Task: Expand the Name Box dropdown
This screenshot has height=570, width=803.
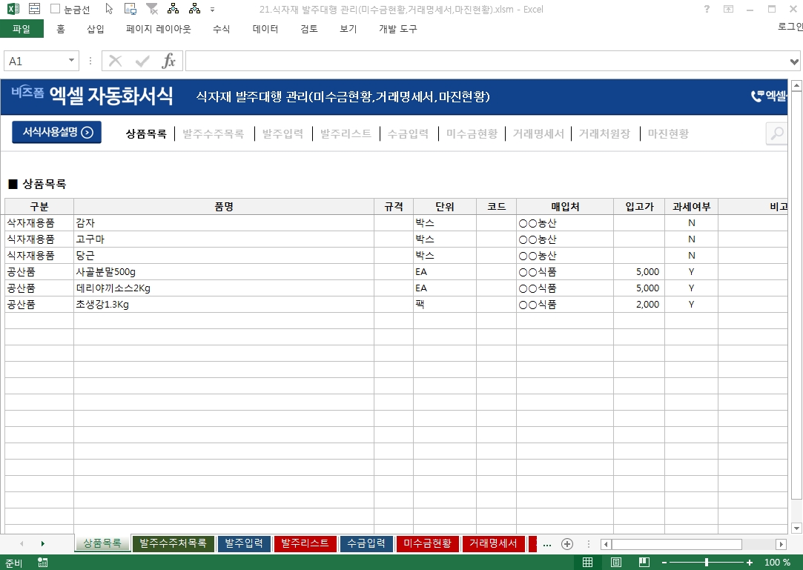Action: [71, 61]
